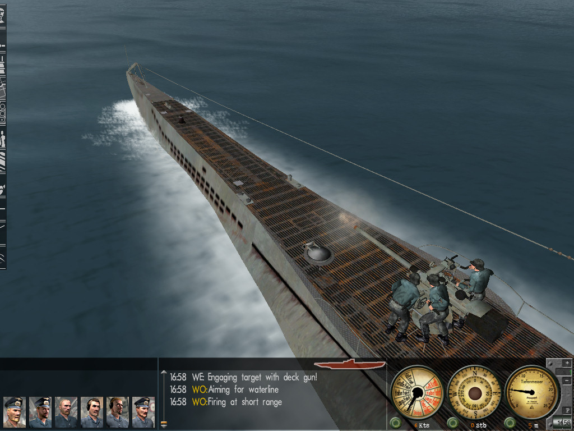The width and height of the screenshot is (574, 431).
Task: Open the bald bearded crewman portrait
Action: coord(66,412)
